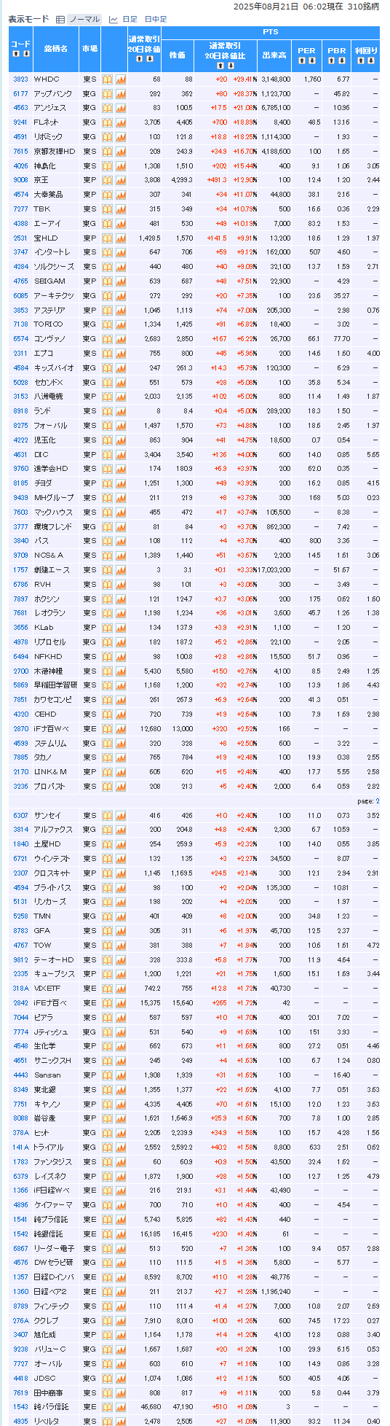Open the book icon for Sansan

[107, 1075]
